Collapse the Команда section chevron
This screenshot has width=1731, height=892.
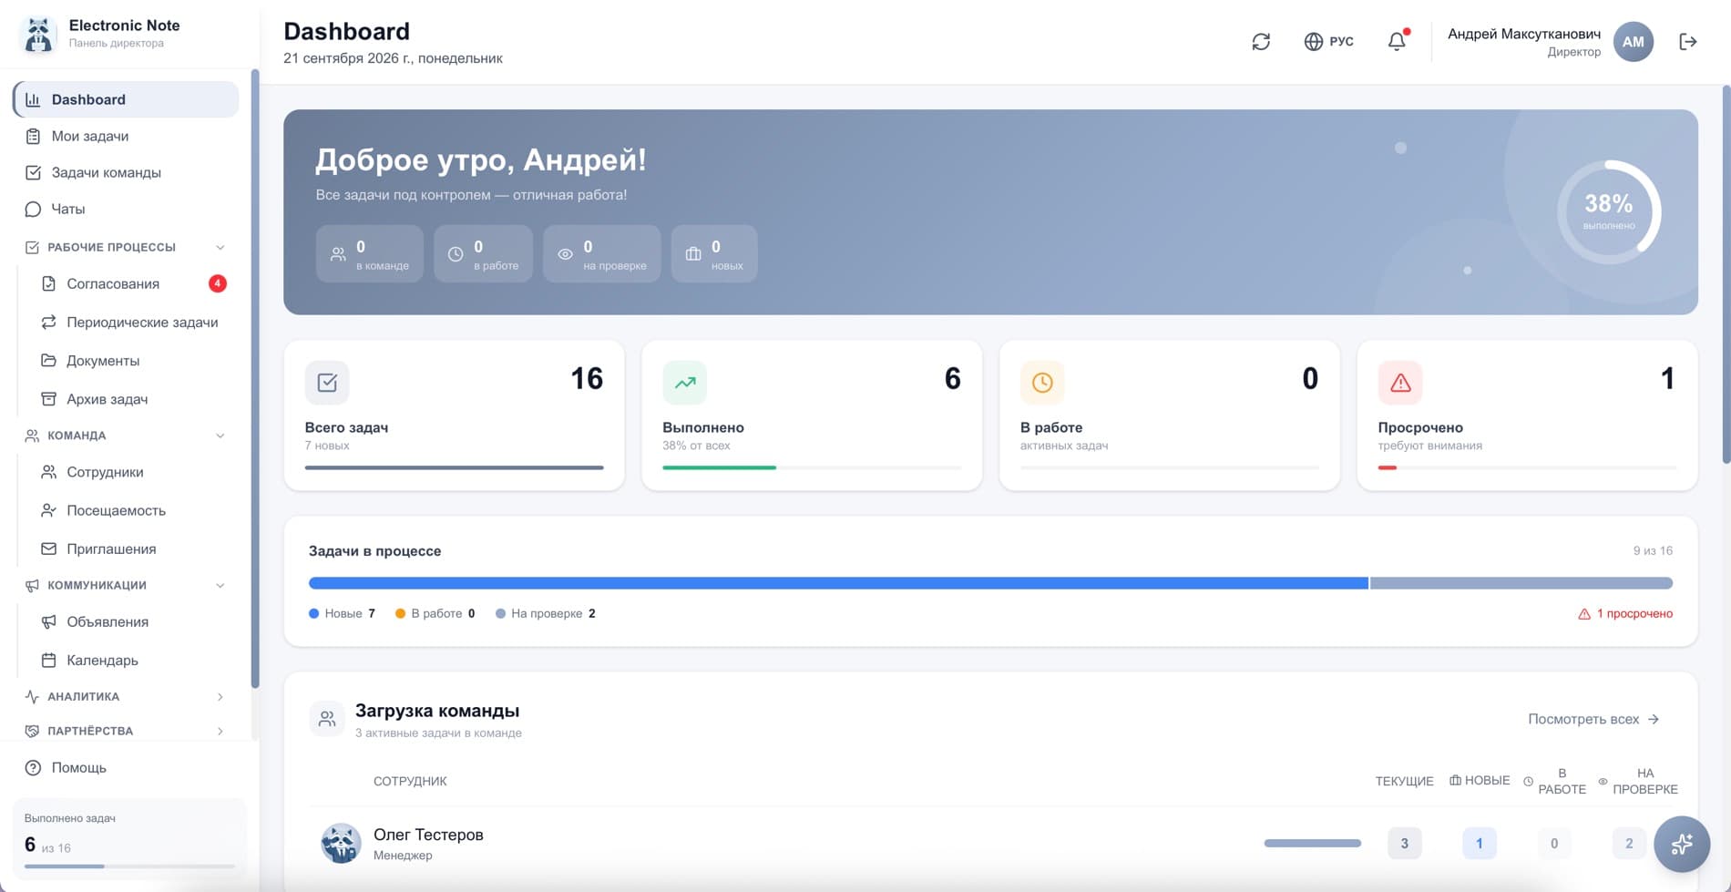click(220, 436)
